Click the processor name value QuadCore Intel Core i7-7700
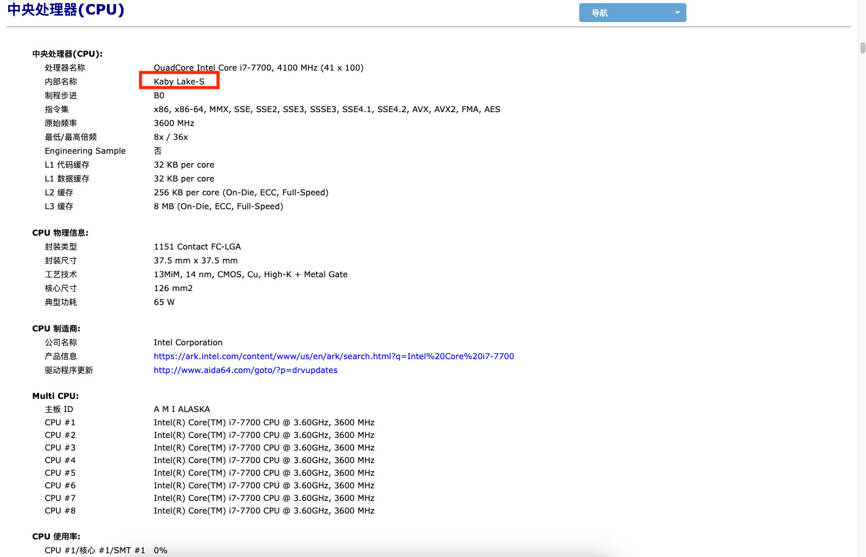The height and width of the screenshot is (557, 866). pyautogui.click(x=258, y=67)
